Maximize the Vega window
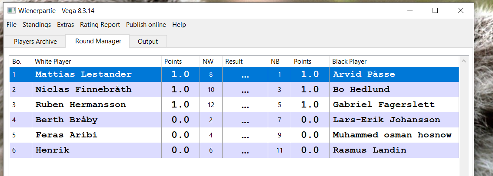This screenshot has height=176, width=493. click(435, 10)
